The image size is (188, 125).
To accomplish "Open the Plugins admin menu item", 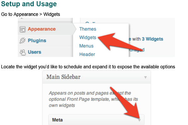I will coord(37,41).
